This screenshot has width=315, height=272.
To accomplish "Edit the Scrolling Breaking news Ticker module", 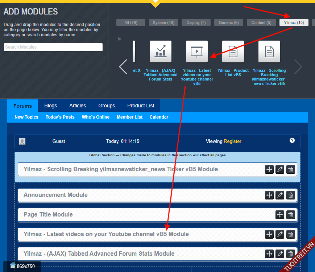I will coord(279,169).
